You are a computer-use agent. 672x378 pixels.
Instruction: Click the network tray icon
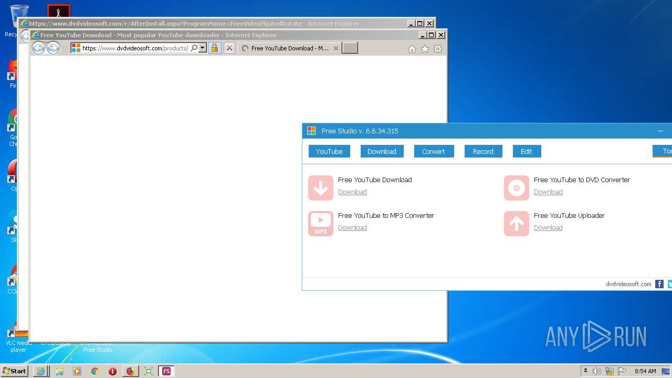(610, 371)
